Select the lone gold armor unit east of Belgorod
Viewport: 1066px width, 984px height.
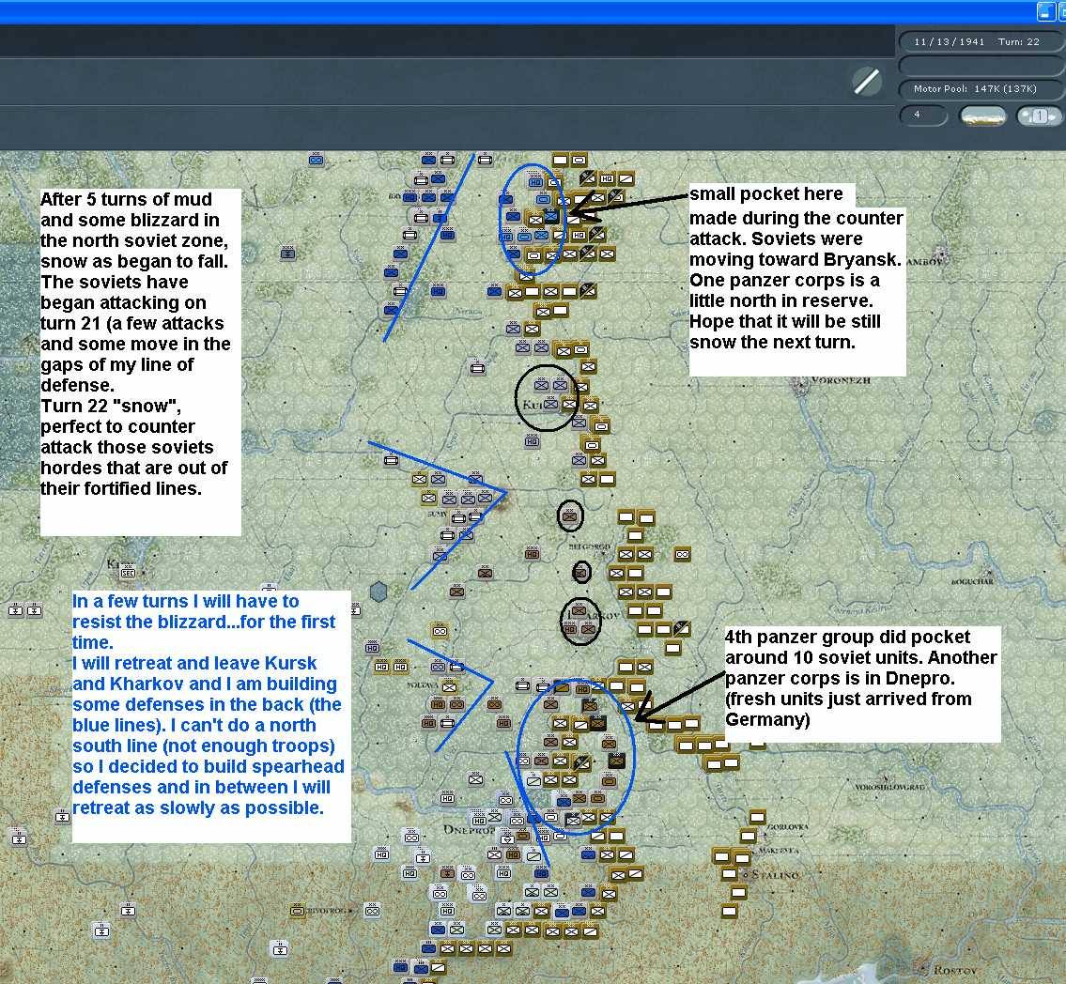pos(682,555)
